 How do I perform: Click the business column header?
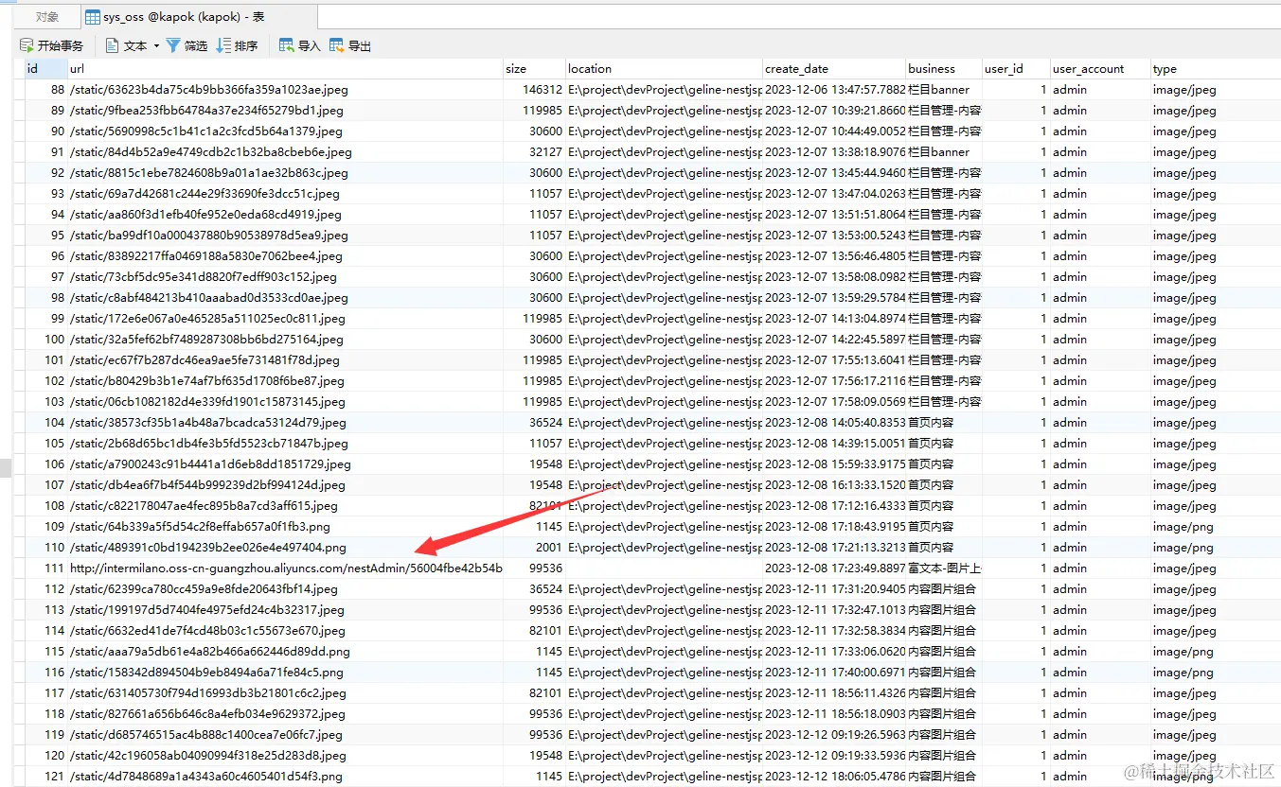click(x=944, y=68)
